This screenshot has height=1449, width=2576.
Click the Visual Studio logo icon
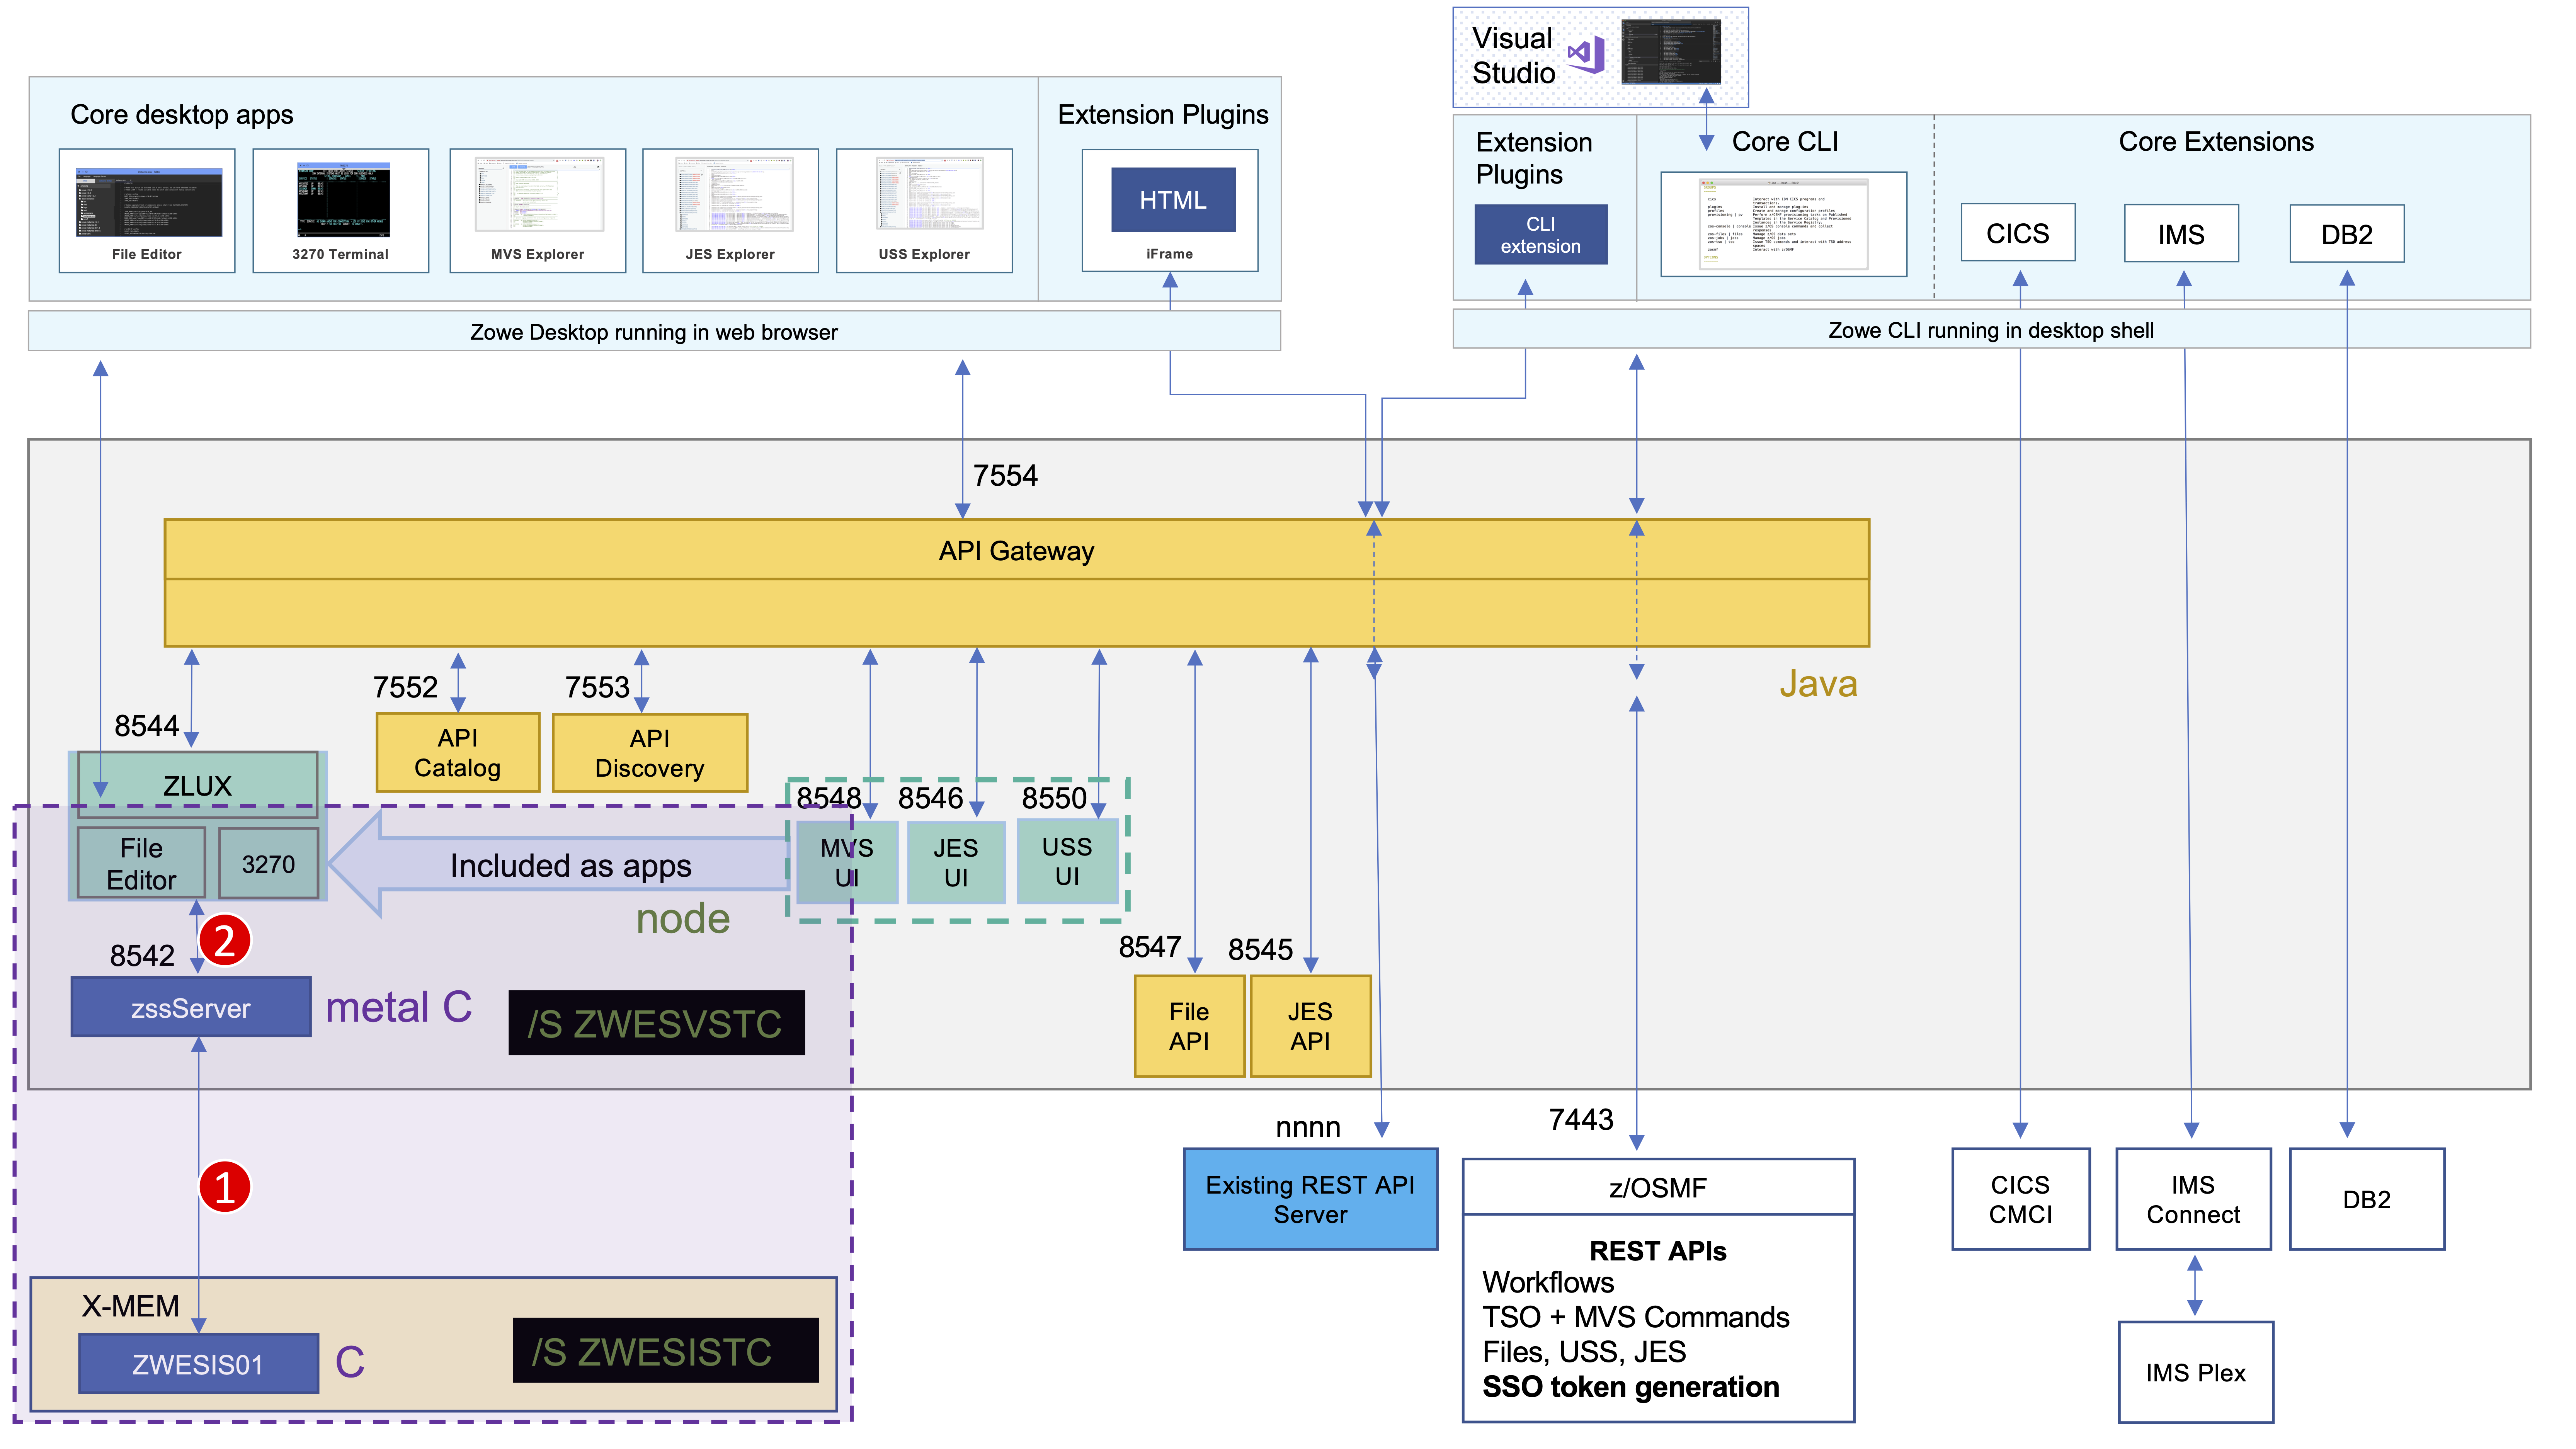click(x=1586, y=55)
